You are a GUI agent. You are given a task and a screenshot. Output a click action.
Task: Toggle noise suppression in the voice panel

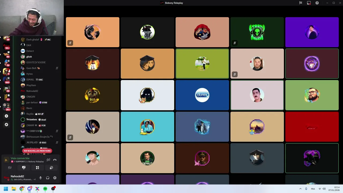click(x=48, y=160)
